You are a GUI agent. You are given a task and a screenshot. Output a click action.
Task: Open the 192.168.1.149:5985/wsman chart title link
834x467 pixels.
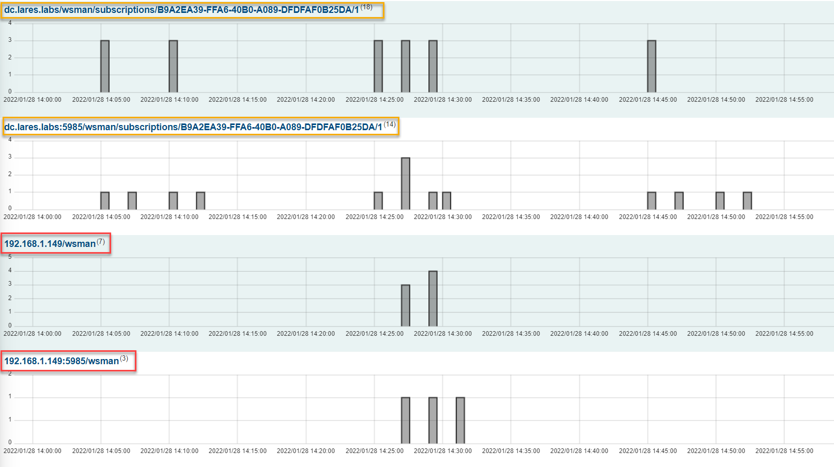[x=61, y=361]
